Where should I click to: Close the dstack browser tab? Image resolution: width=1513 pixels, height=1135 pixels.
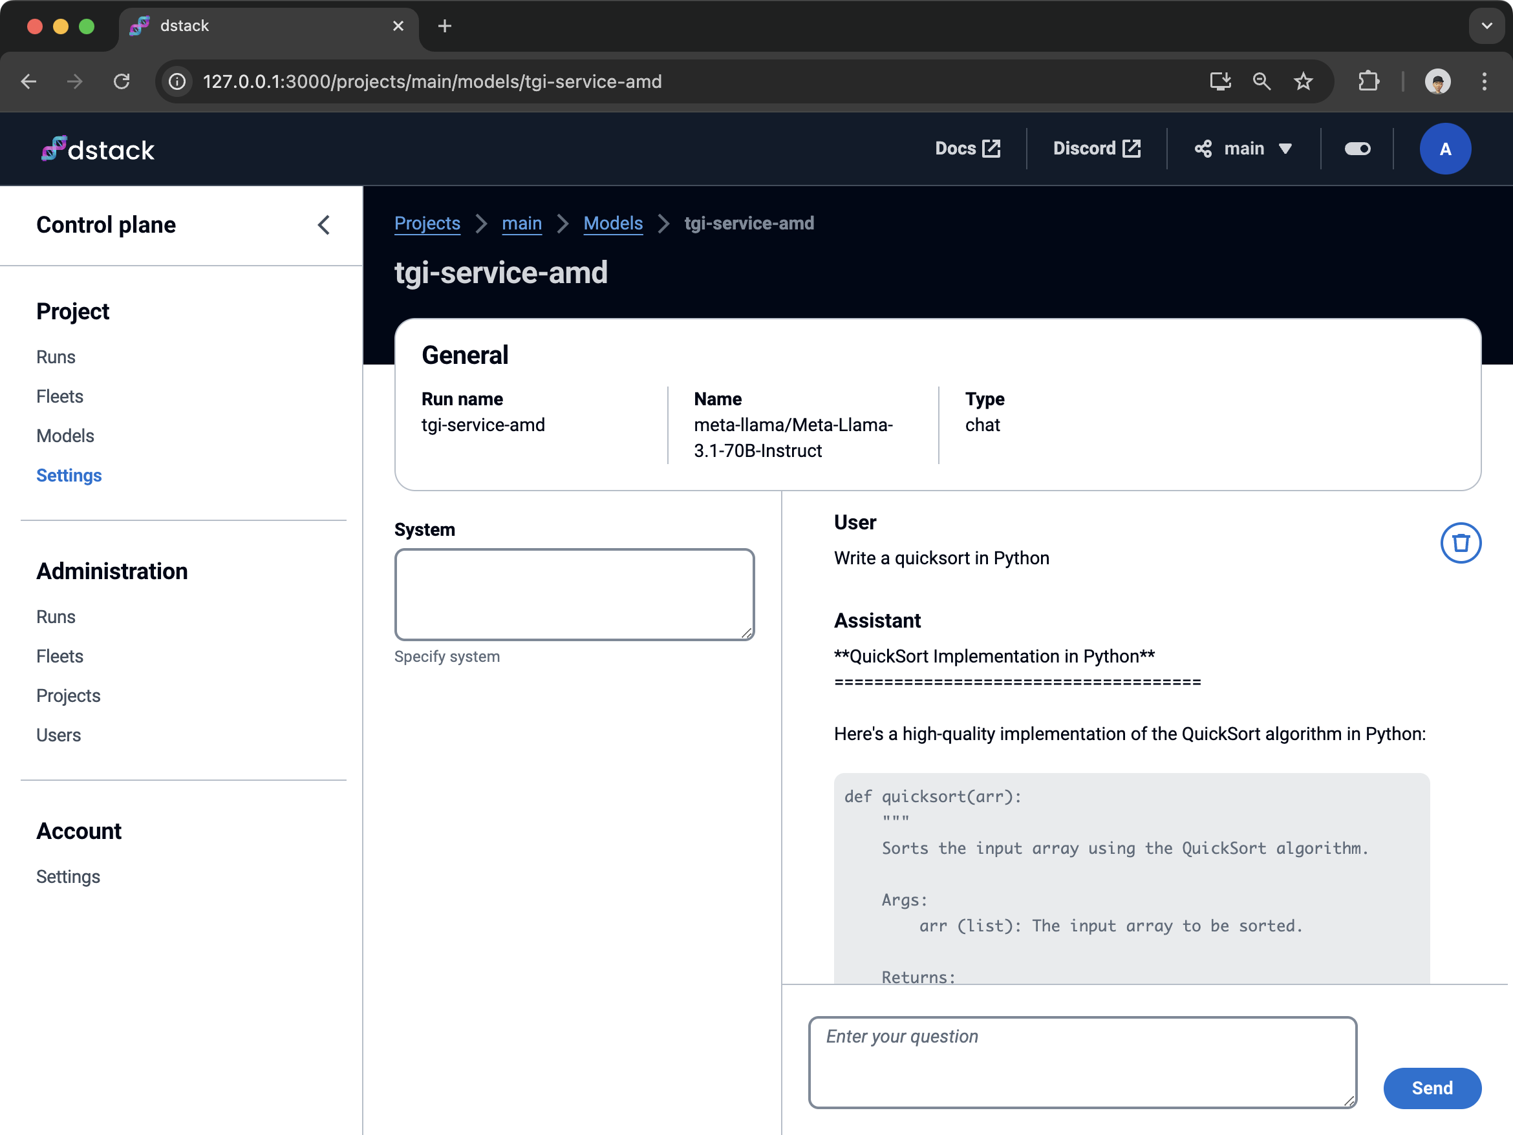398,26
